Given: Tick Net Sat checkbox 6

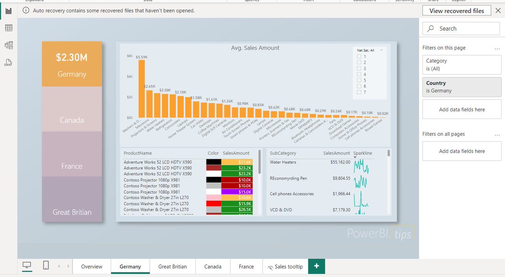Looking at the screenshot, I should (359, 86).
